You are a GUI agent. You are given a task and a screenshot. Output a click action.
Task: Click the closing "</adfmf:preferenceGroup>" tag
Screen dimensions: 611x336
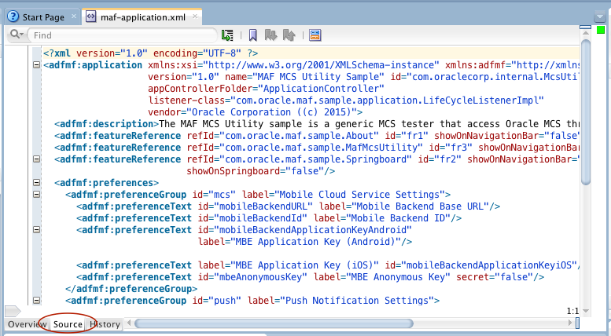131,289
